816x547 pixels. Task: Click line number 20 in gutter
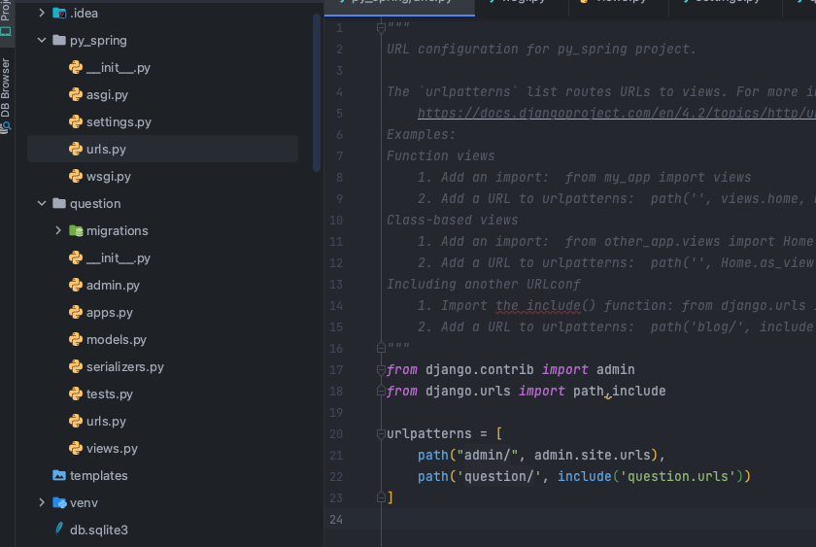click(336, 434)
